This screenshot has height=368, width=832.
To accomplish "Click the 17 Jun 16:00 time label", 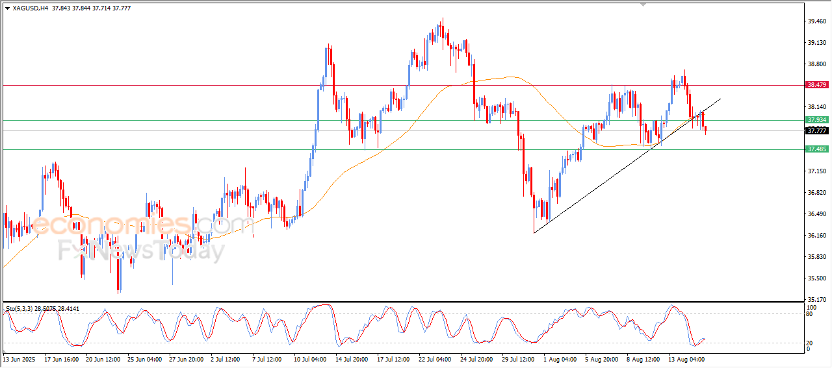I will pyautogui.click(x=62, y=358).
